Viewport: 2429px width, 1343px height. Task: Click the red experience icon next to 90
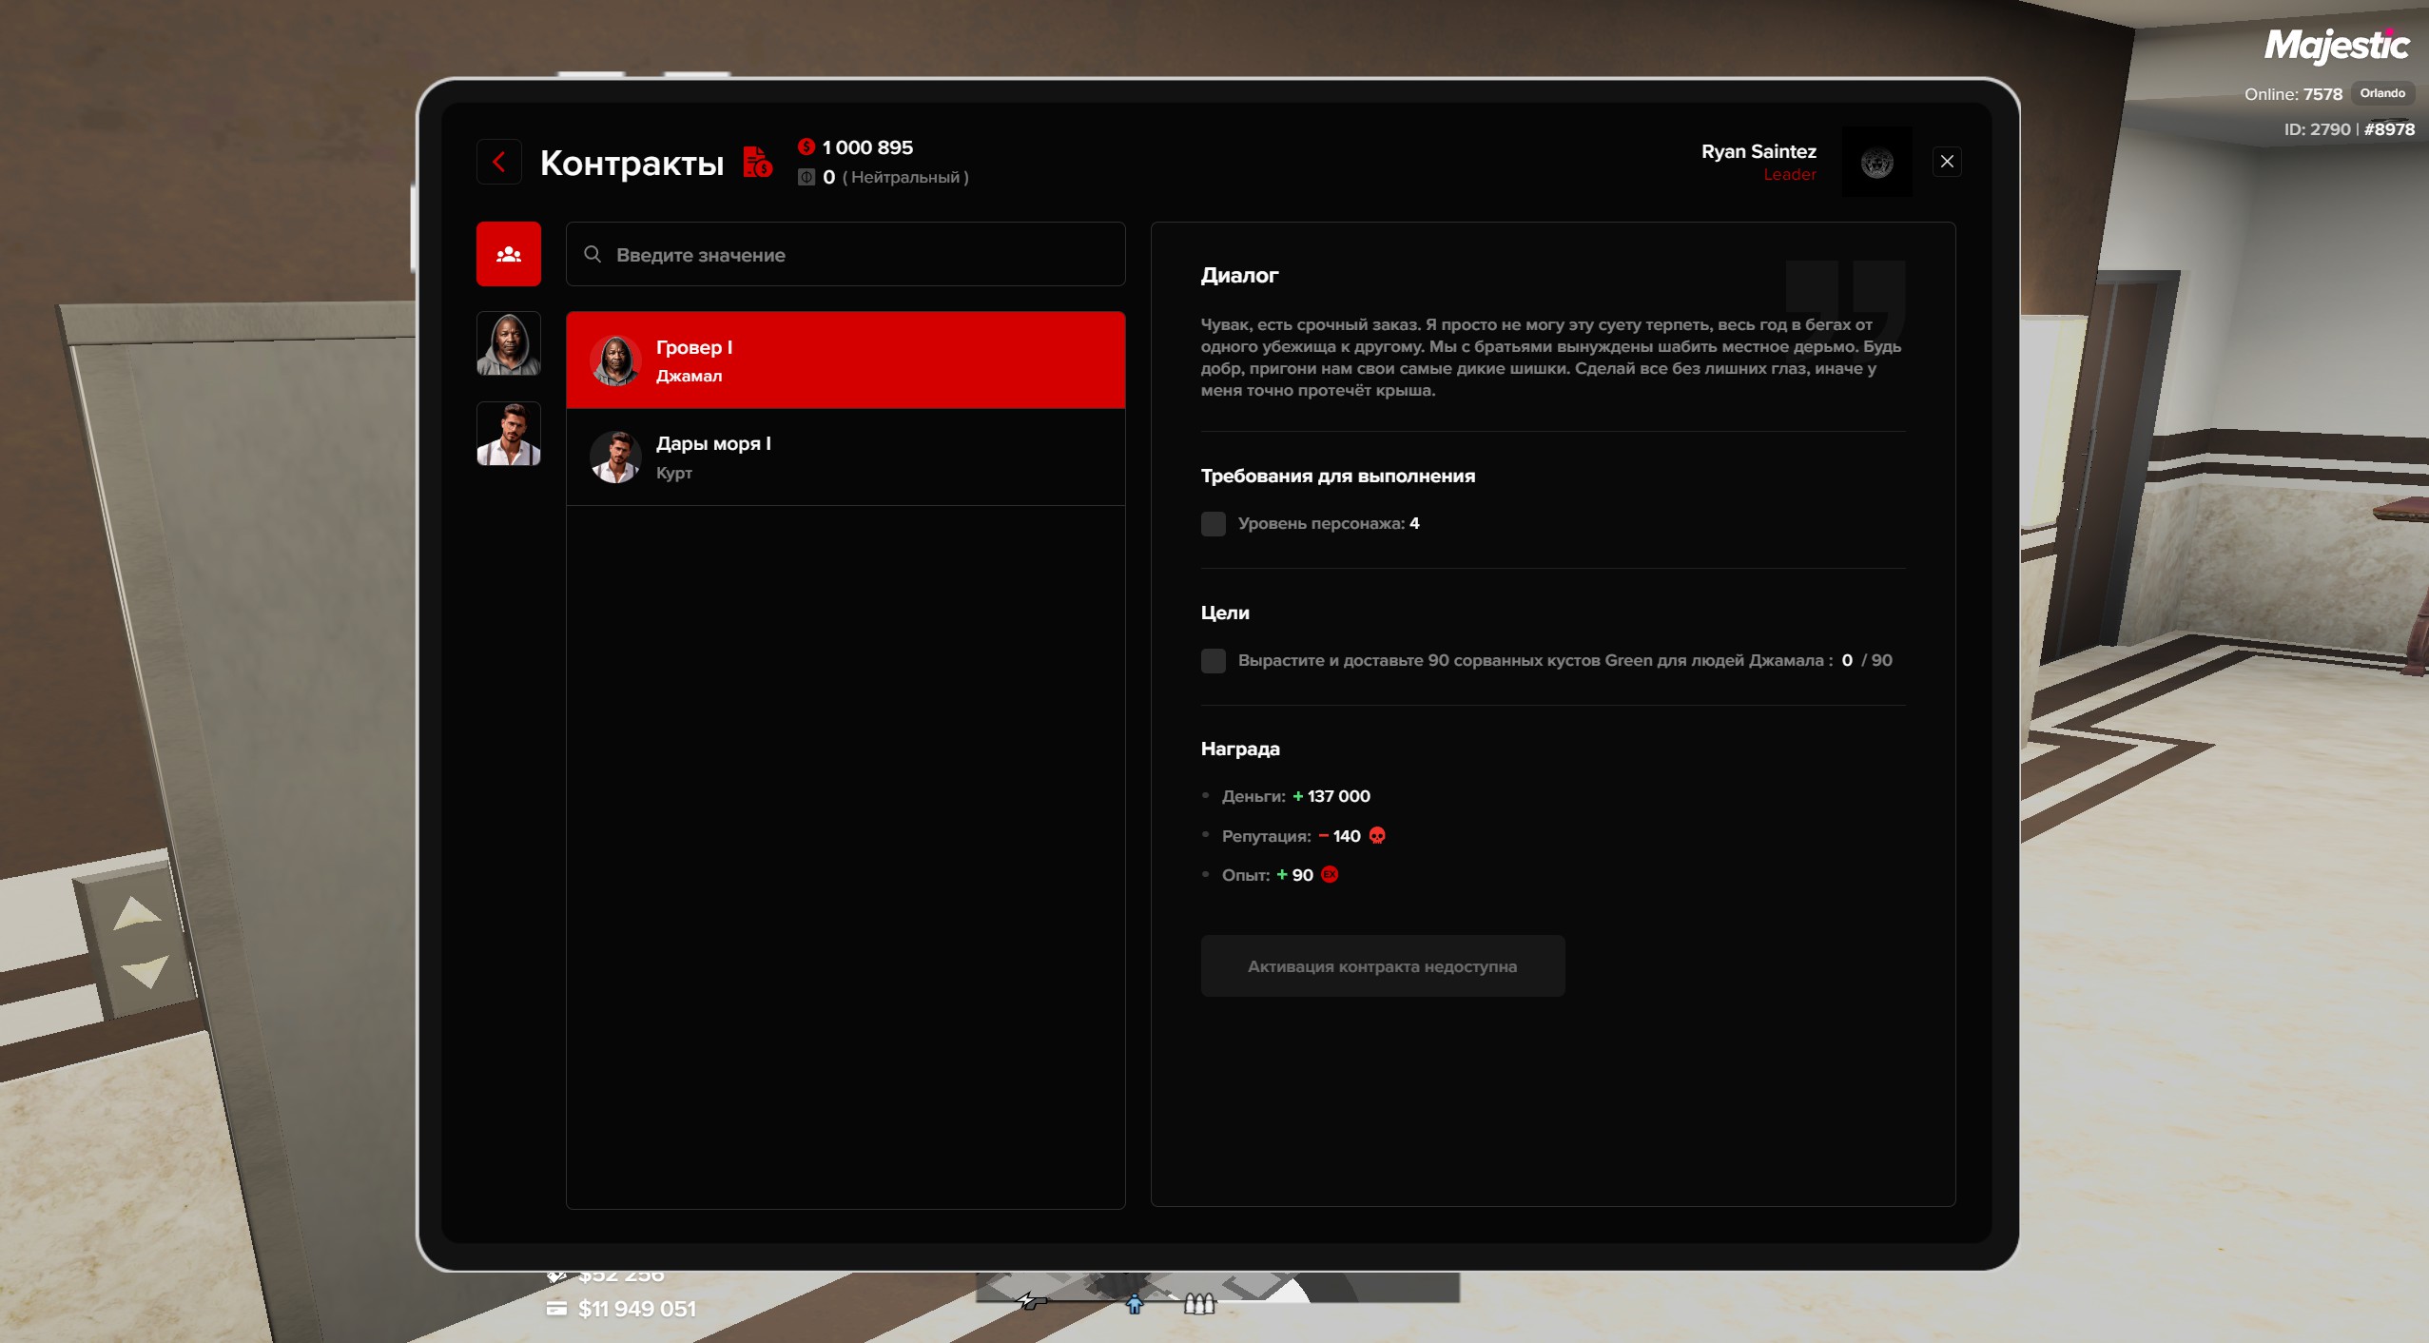tap(1330, 874)
